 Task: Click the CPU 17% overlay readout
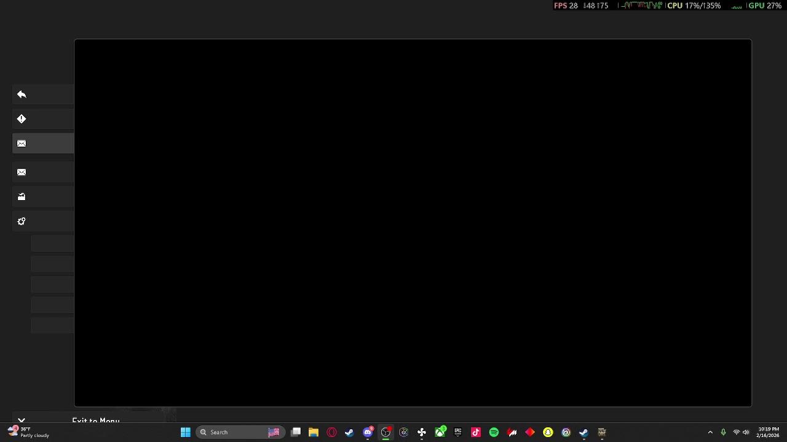point(694,6)
